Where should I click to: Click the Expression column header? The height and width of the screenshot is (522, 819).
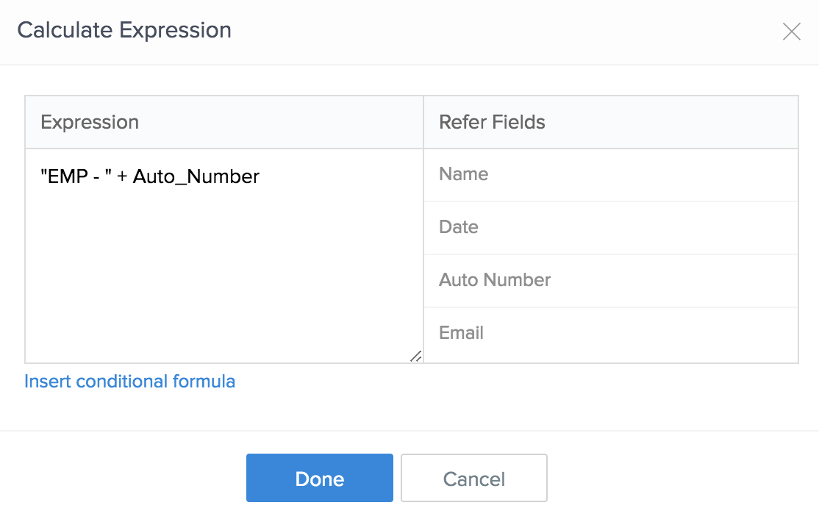coord(90,122)
